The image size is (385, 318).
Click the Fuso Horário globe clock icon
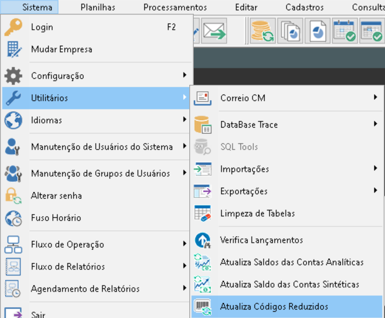13,218
